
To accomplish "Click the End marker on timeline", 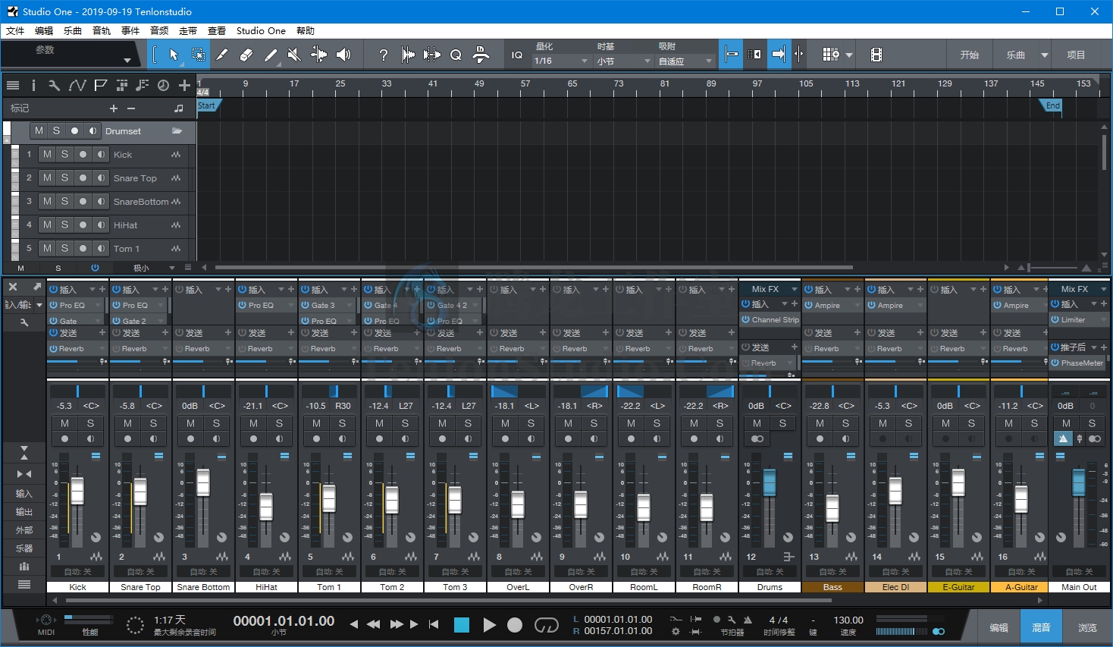I will tap(1052, 106).
